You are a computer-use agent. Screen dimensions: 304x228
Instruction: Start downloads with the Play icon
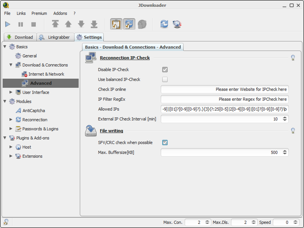point(8,24)
